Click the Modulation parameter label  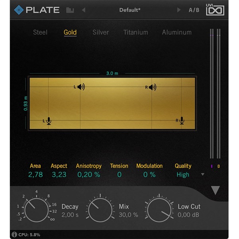click(149, 166)
